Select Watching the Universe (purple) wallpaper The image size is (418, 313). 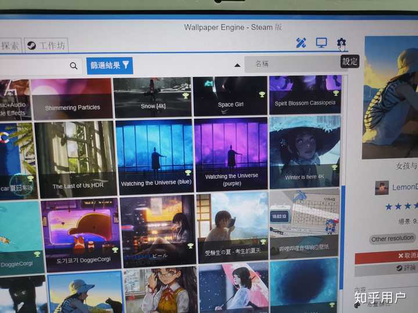point(231,154)
